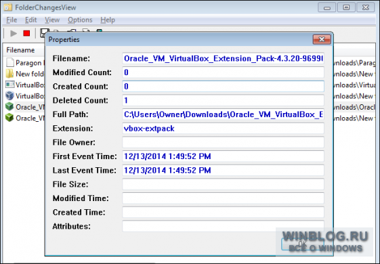380x264 pixels.
Task: Click the Created Count field
Action: [224, 87]
